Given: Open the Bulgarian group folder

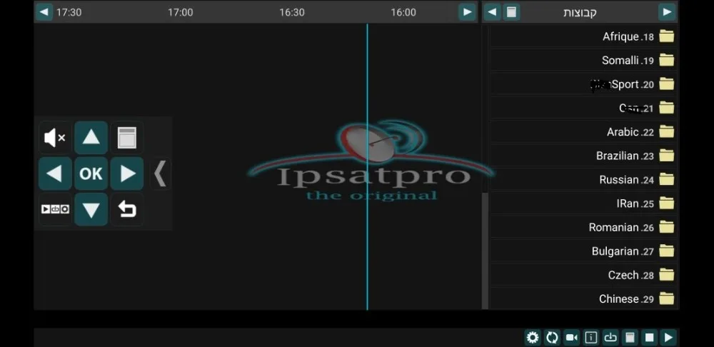Looking at the screenshot, I should coord(583,251).
